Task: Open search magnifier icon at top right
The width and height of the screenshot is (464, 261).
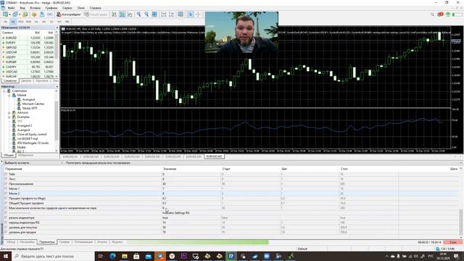Action: pyautogui.click(x=432, y=14)
